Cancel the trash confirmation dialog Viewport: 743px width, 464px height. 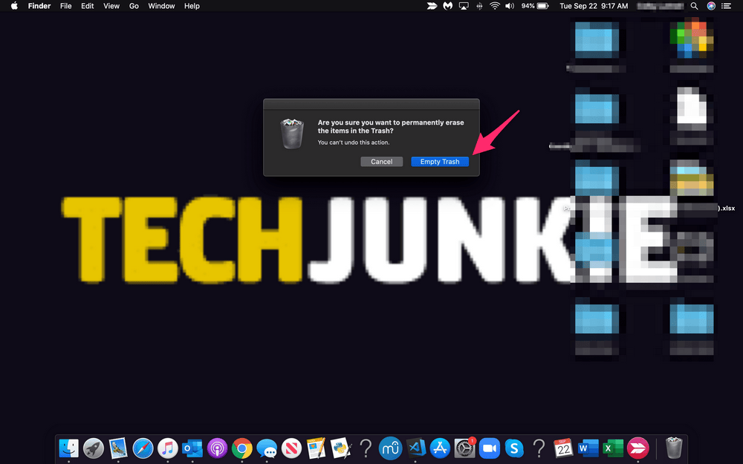click(381, 161)
